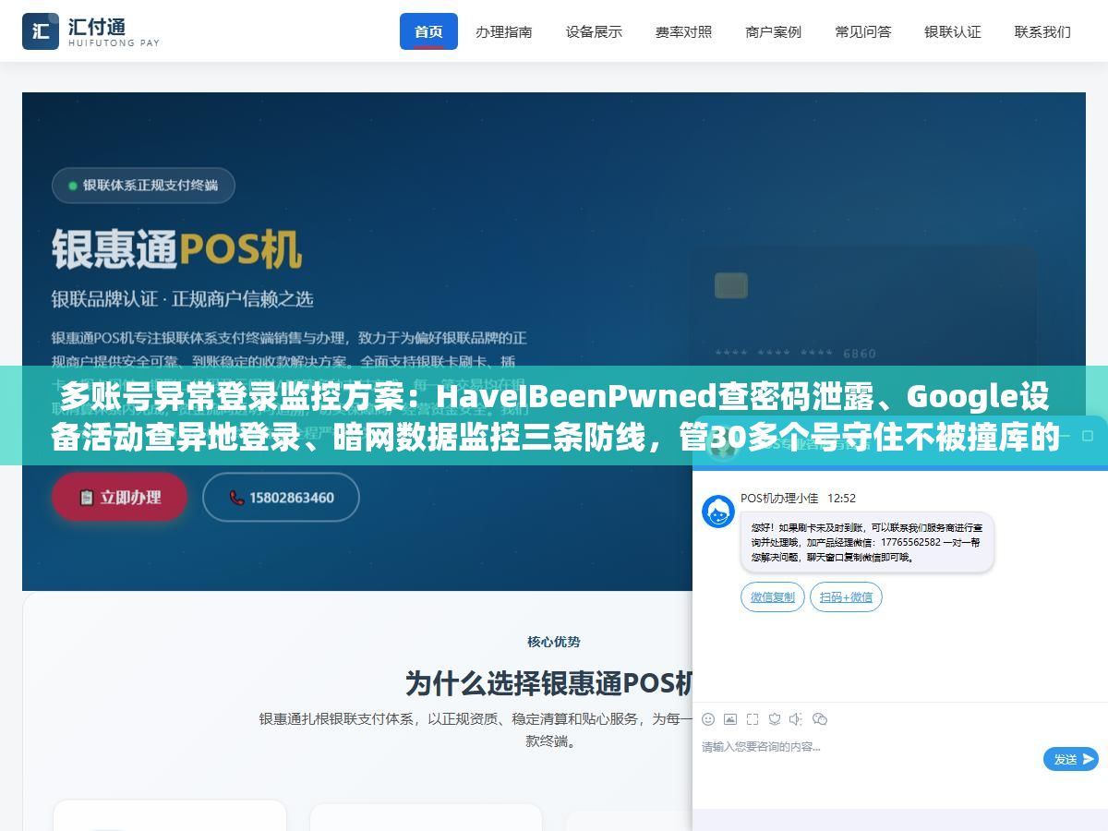This screenshot has width=1108, height=831.
Task: Click the screenshot capture icon in chat
Action: click(x=753, y=719)
